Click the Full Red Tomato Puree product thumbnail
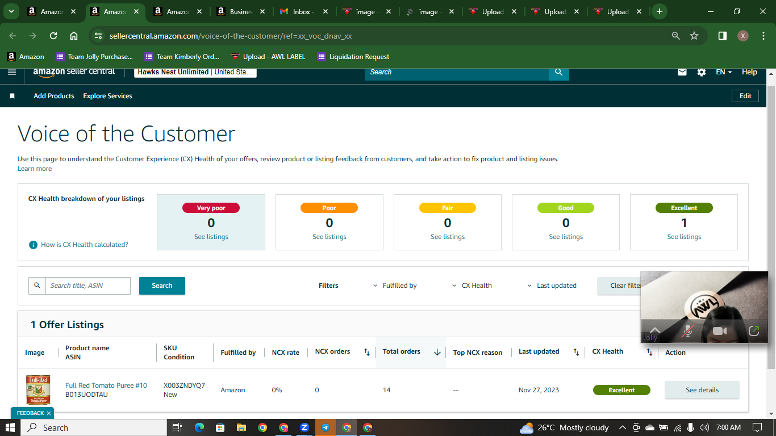Viewport: 776px width, 436px height. pos(38,390)
